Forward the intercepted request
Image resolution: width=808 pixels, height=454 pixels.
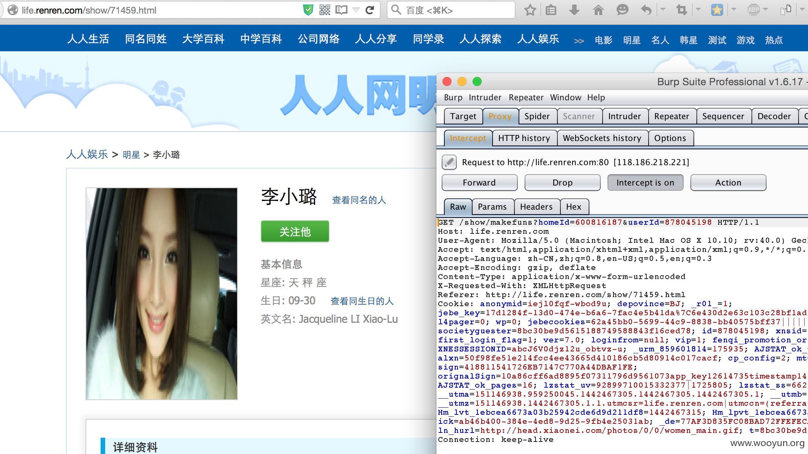[479, 183]
